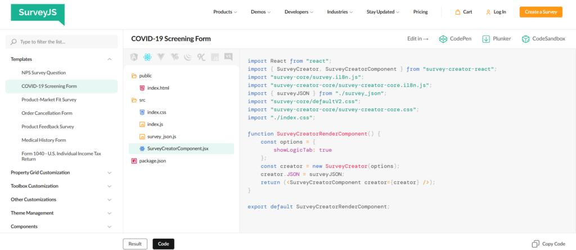Screen dimensions: 576x250
Task: Open the example in CodePen
Action: pyautogui.click(x=455, y=39)
